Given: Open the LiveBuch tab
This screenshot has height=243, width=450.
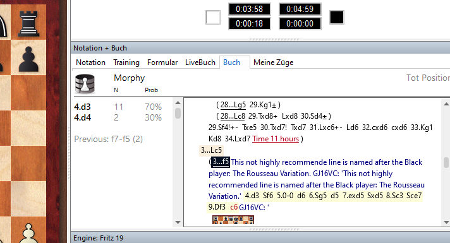Looking at the screenshot, I should click(x=200, y=62).
